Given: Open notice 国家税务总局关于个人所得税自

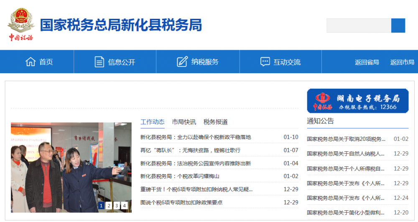Looking at the screenshot, I should pos(346,168).
